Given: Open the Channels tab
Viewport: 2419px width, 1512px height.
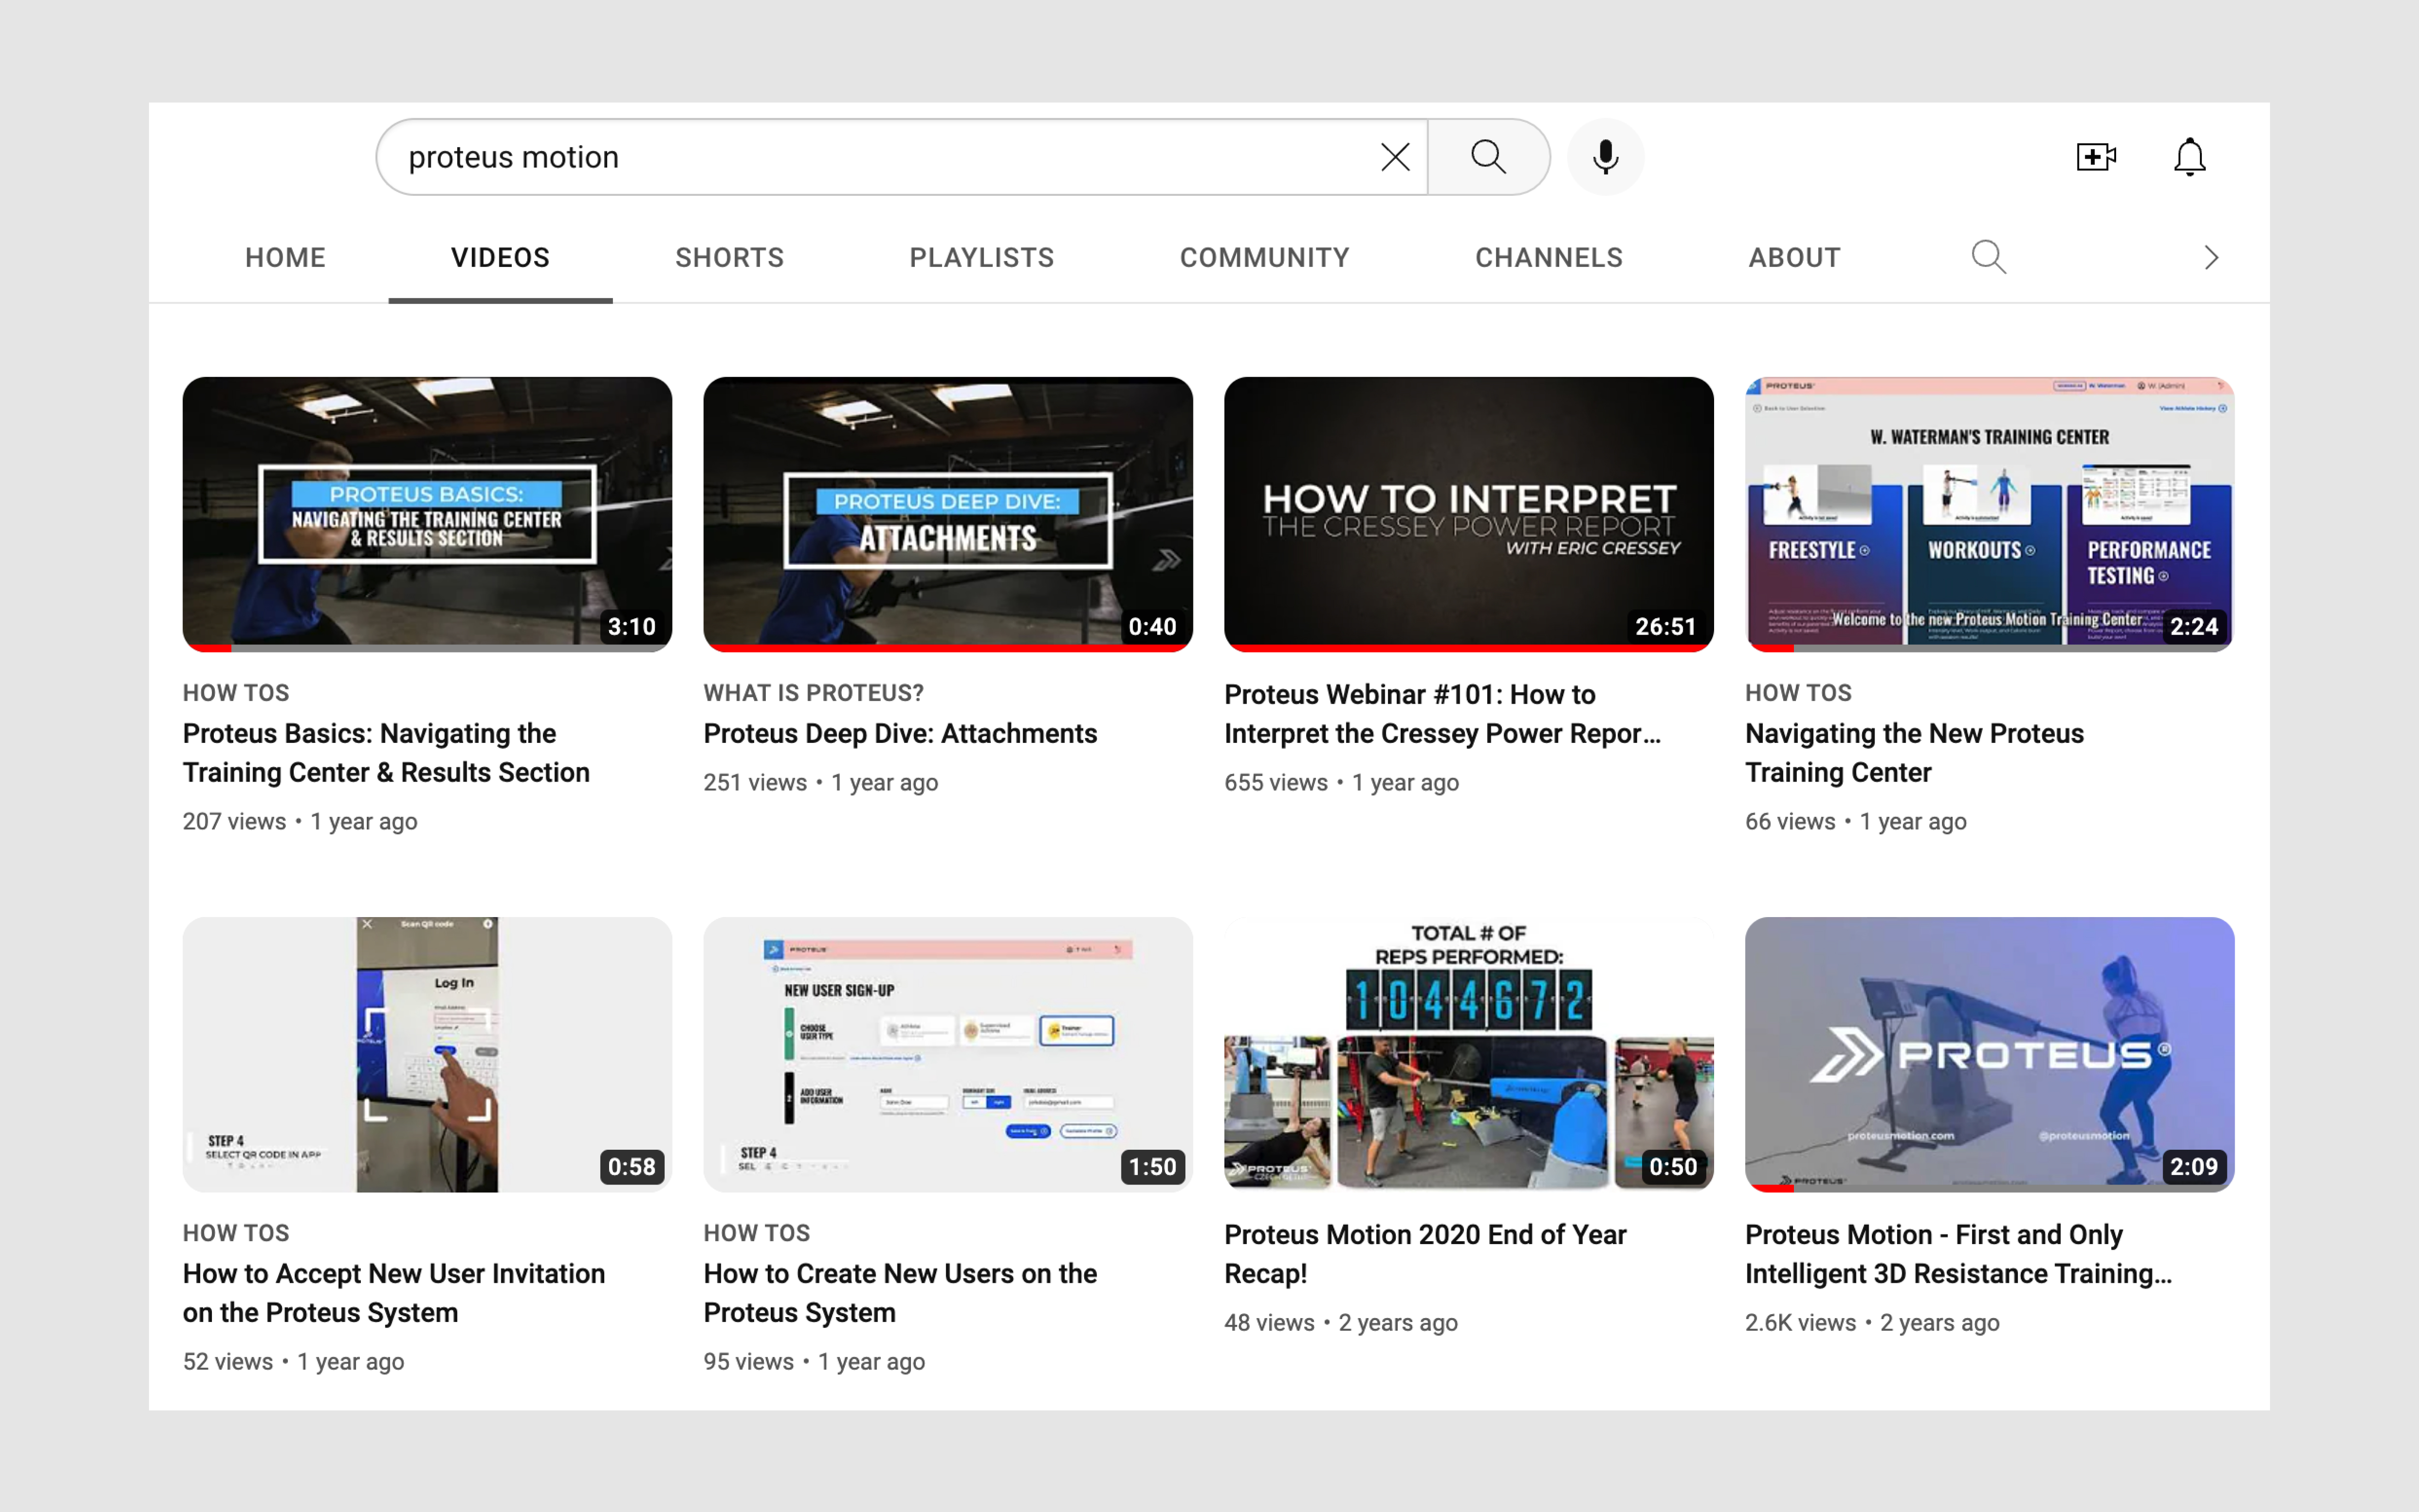Looking at the screenshot, I should click(1548, 257).
